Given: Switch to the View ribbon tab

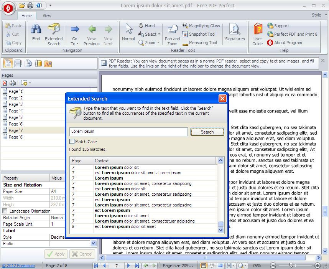Looking at the screenshot, I should [47, 16].
